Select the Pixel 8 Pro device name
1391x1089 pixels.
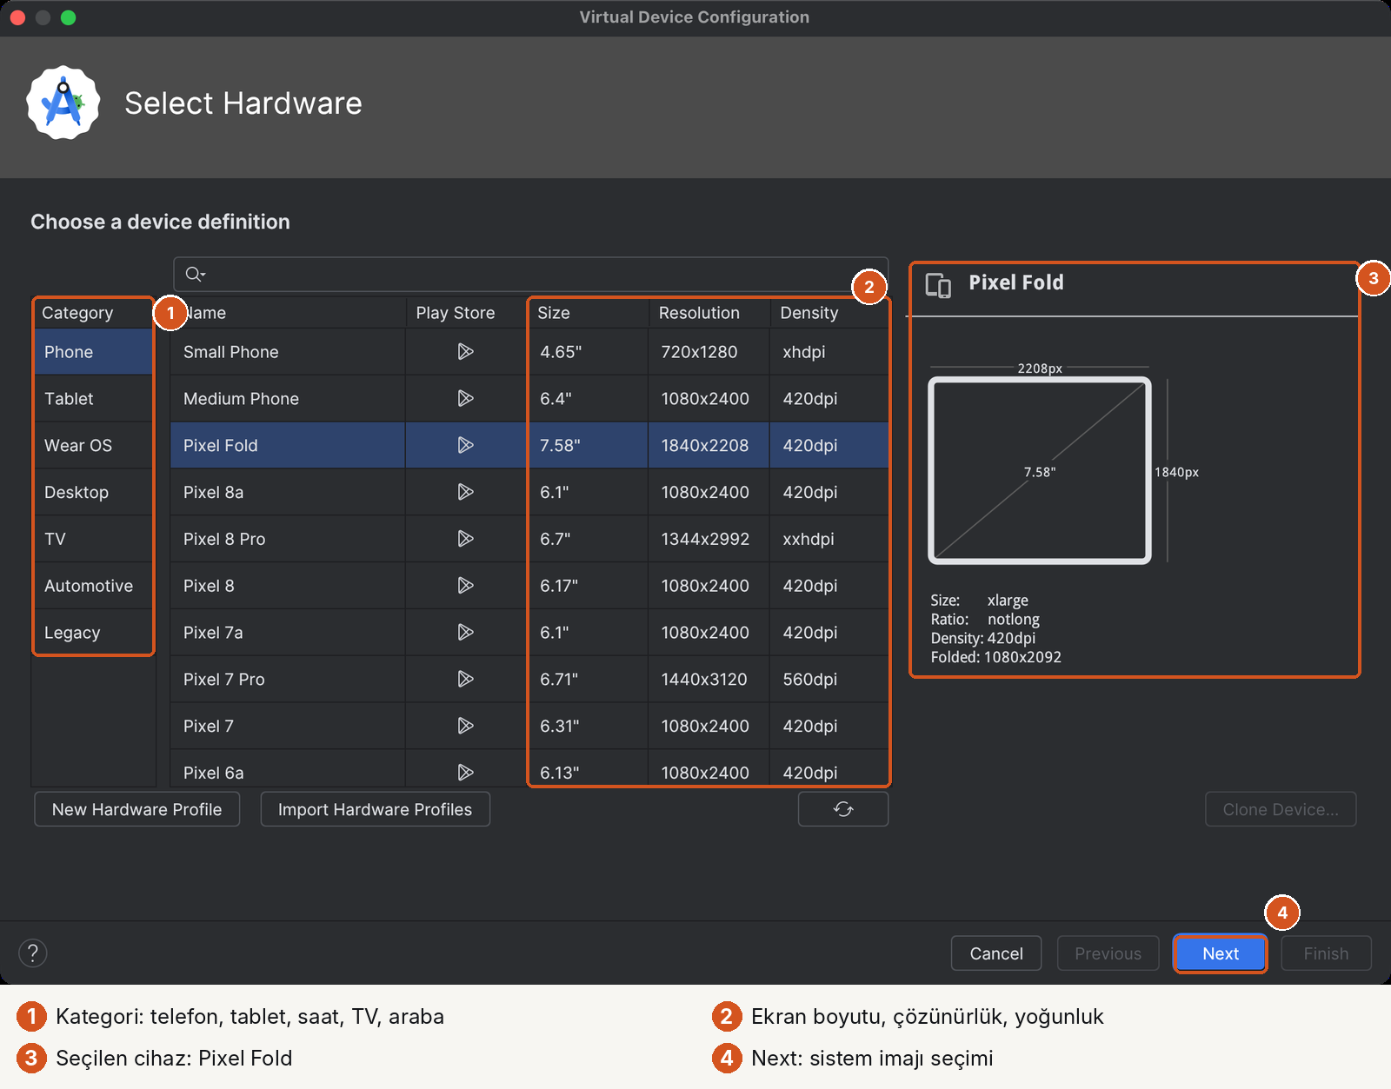pos(224,539)
